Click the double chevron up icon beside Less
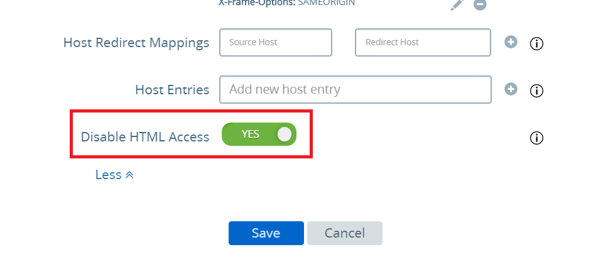608x264 pixels. click(129, 175)
